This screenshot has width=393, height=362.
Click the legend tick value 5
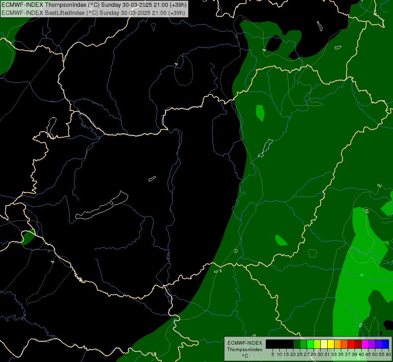click(x=273, y=354)
